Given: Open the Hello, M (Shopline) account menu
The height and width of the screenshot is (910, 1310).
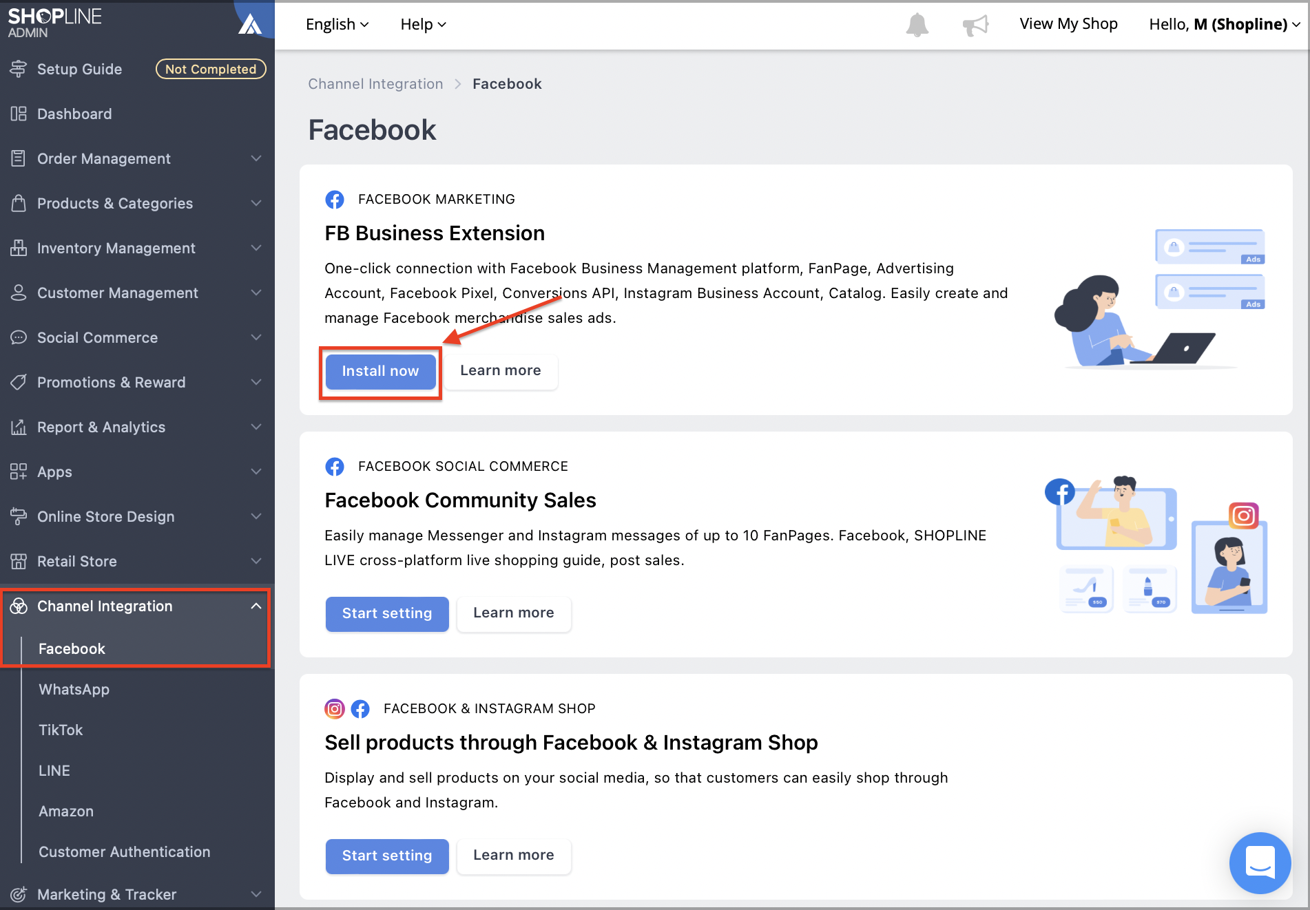Looking at the screenshot, I should point(1225,24).
